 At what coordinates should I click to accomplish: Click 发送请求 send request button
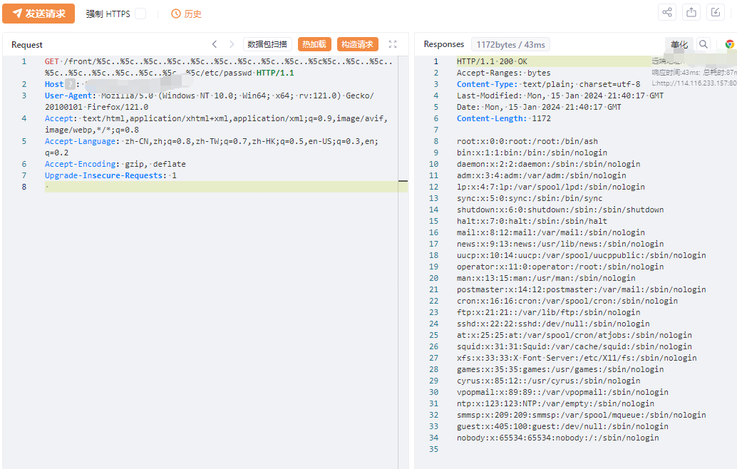point(38,14)
